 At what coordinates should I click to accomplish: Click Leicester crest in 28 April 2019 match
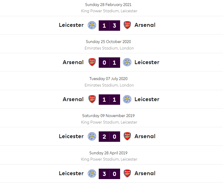pos(92,173)
